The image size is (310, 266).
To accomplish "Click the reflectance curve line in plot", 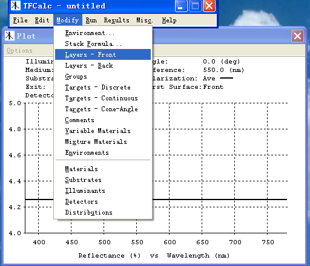I will click(220, 199).
